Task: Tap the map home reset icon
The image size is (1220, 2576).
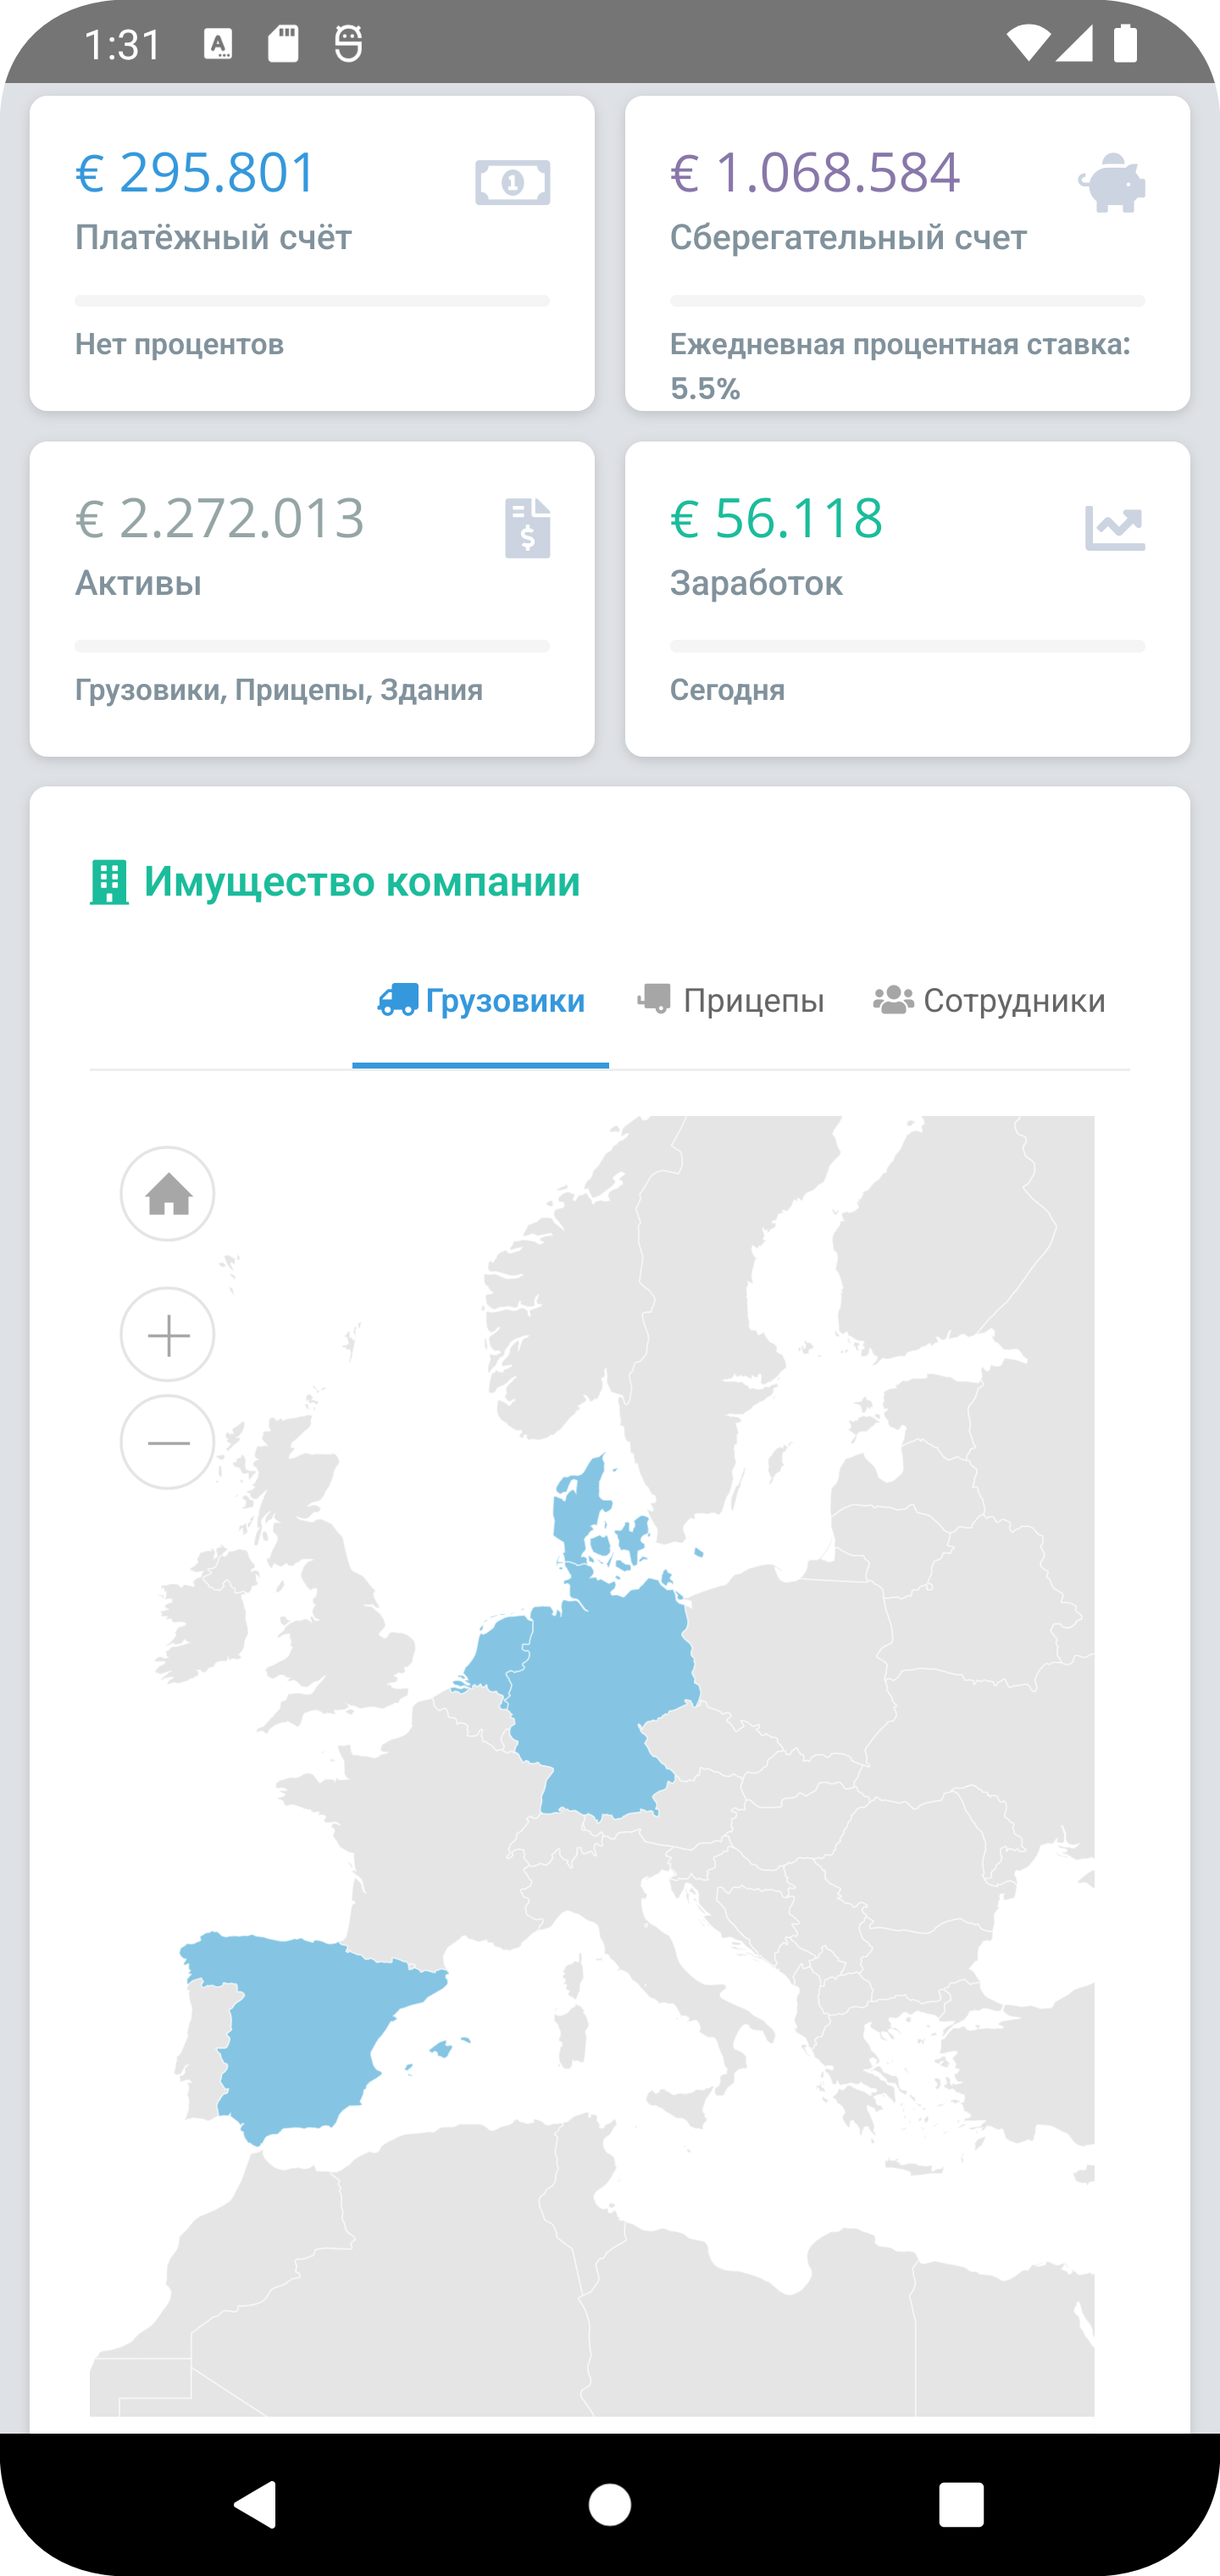Action: tap(168, 1194)
